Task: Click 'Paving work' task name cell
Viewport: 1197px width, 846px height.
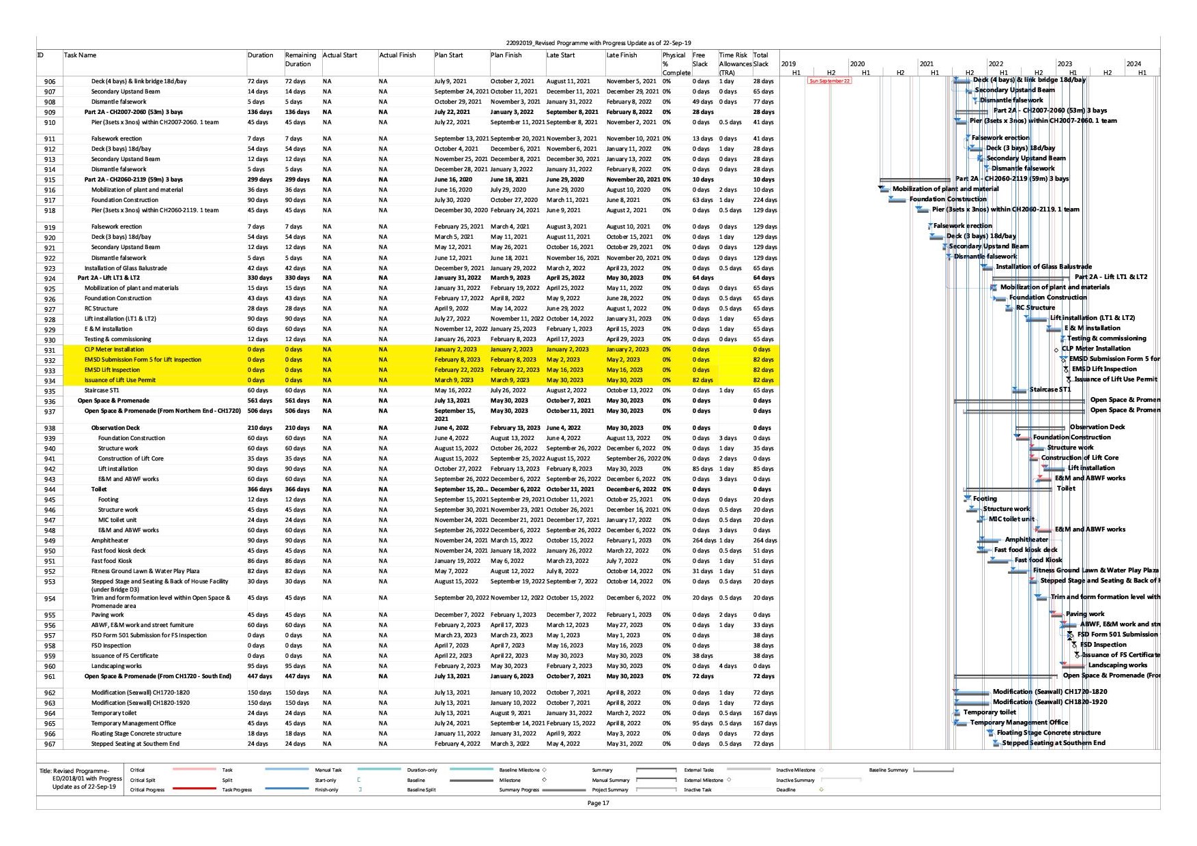Action: (x=108, y=615)
